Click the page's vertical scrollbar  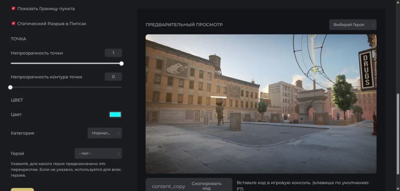pyautogui.click(x=397, y=117)
